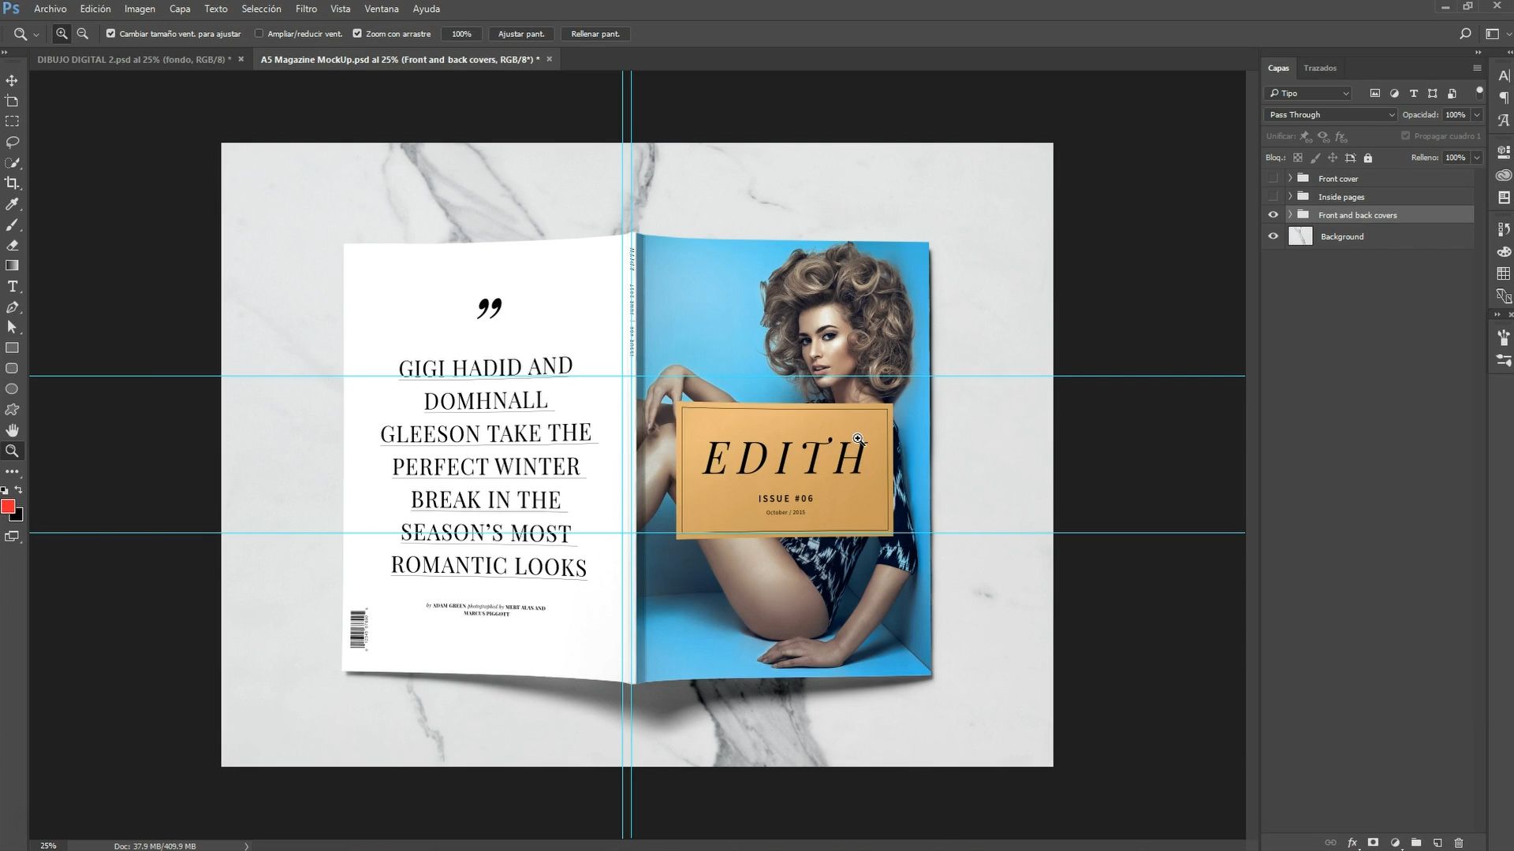Add a layer mask from the Layers panel
The width and height of the screenshot is (1514, 851).
pyautogui.click(x=1374, y=842)
